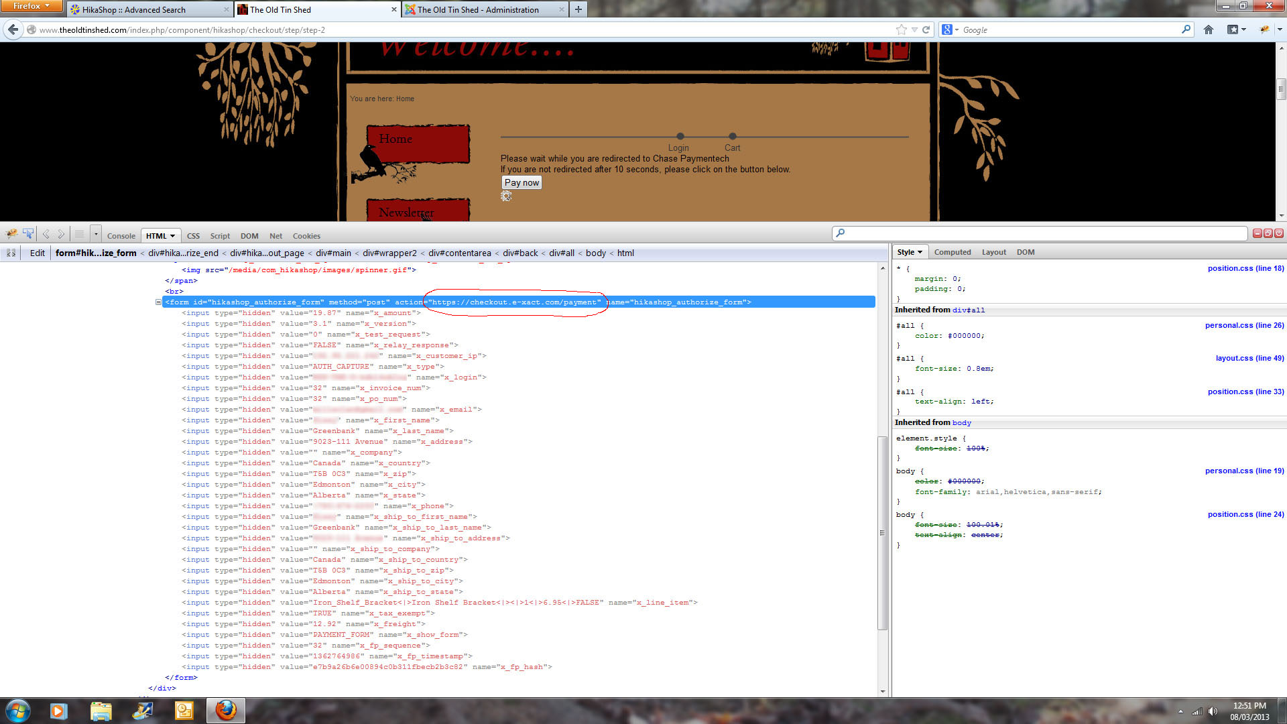The height and width of the screenshot is (724, 1287).
Task: Open the HTML tab dropdown arrow
Action: coord(173,236)
